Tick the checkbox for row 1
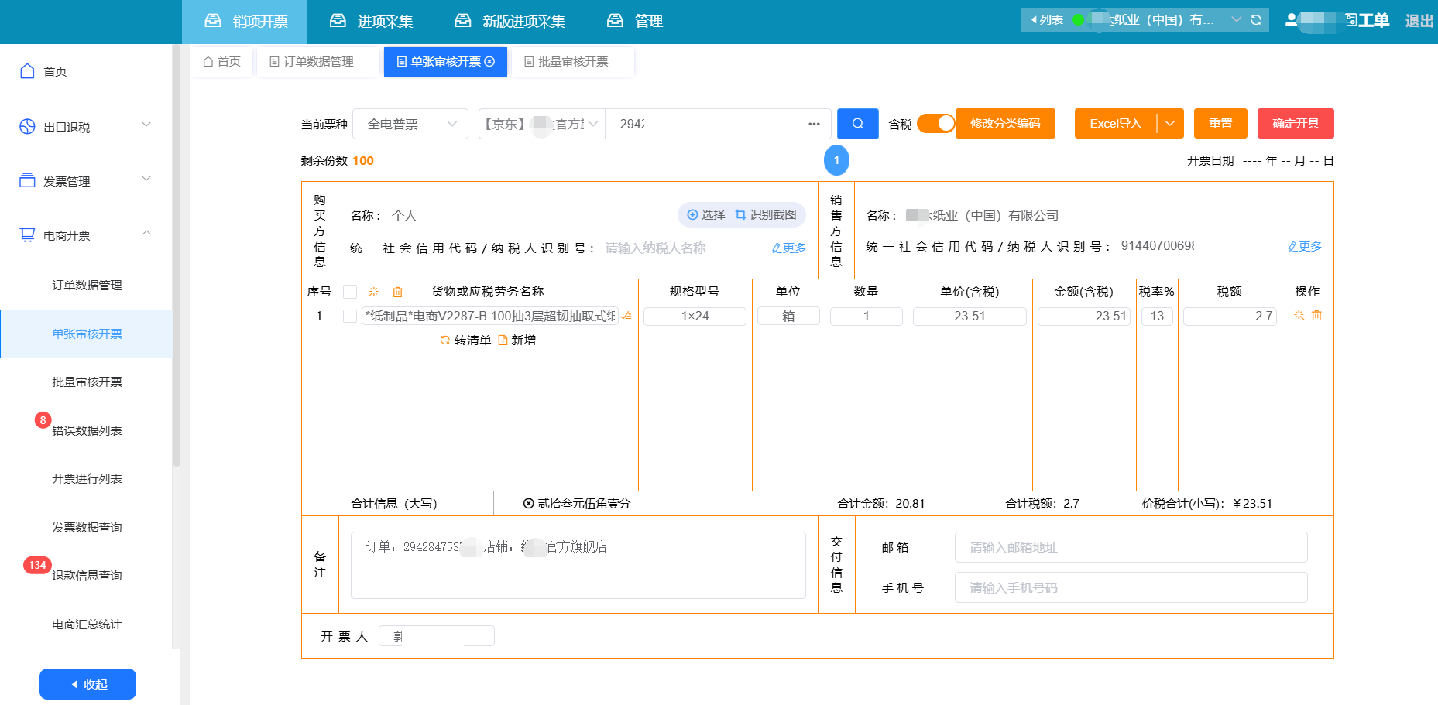Screen dimensions: 1438x705 (350, 316)
